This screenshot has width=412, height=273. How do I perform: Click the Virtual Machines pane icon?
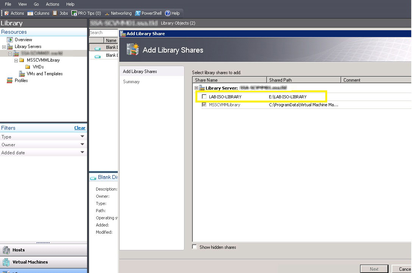(x=6, y=262)
